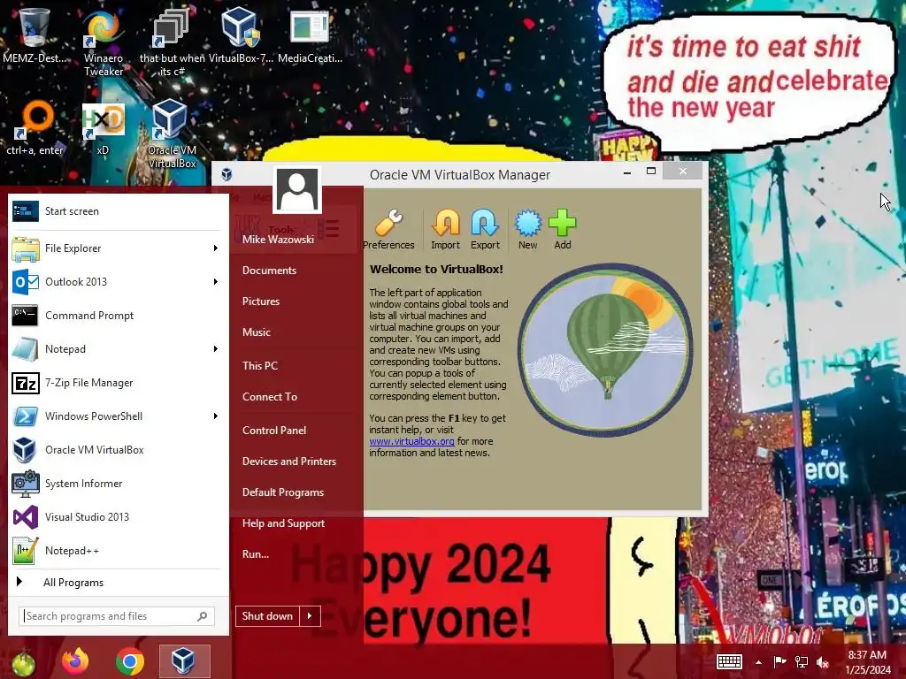Viewport: 906px width, 679px height.
Task: Open Music folder link
Action: 257,332
